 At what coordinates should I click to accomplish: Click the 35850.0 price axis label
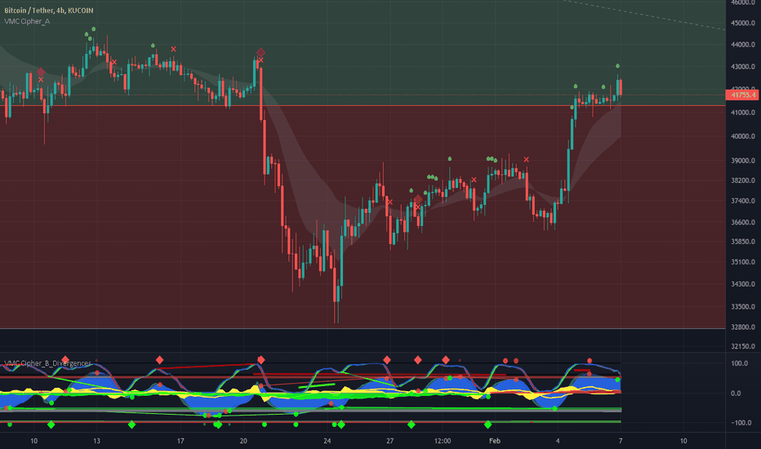tap(742, 242)
